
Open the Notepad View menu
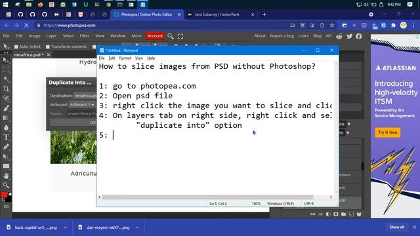[x=138, y=58]
